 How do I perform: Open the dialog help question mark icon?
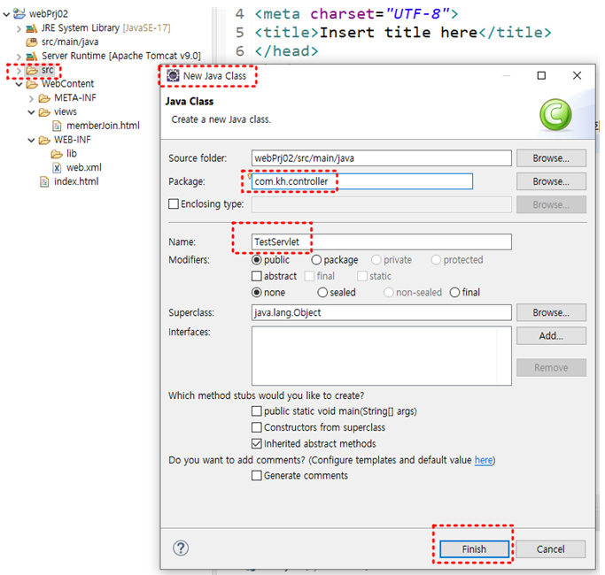click(x=181, y=548)
